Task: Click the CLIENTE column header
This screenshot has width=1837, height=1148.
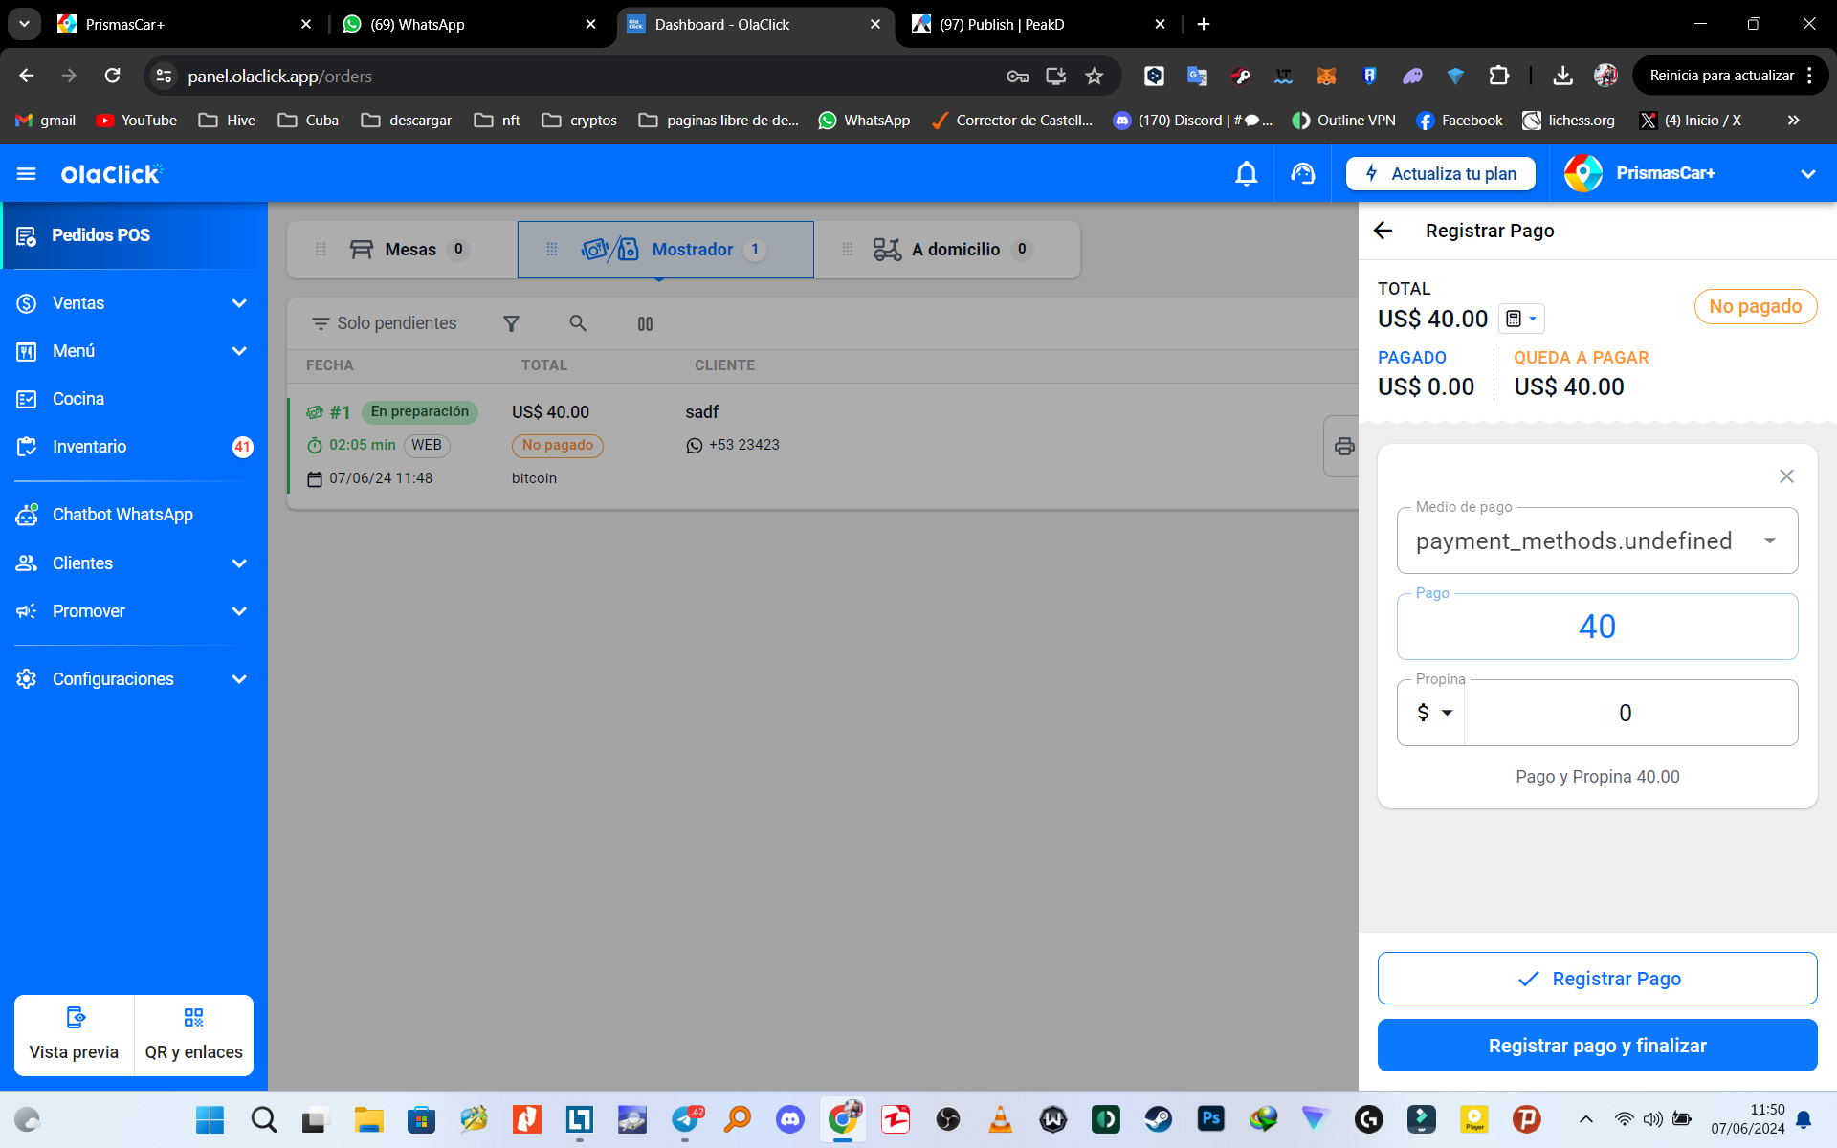Action: [724, 365]
